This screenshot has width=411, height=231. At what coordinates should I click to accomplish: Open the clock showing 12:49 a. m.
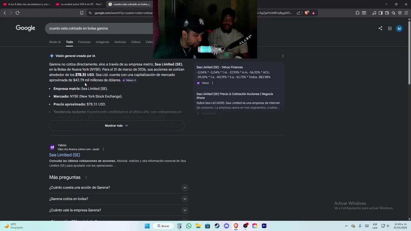(400, 226)
